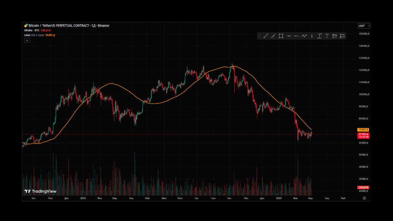Click the TradingView logo
The image size is (393, 221).
tap(40, 191)
